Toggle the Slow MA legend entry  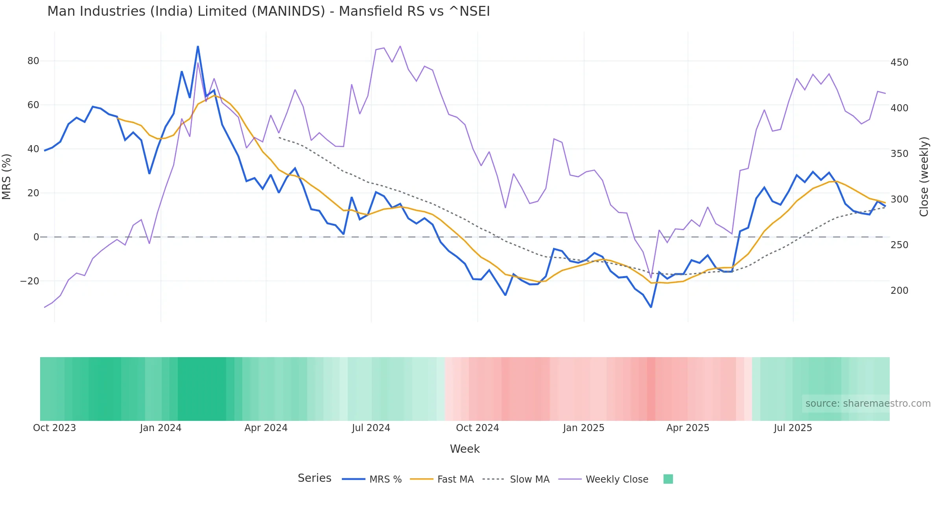516,479
